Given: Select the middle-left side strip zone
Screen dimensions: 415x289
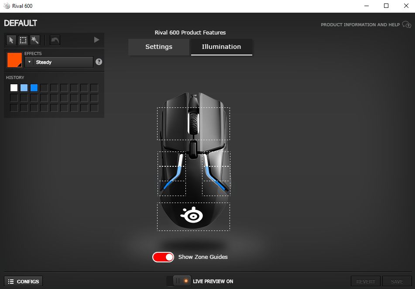Looking at the screenshot, I should click(172, 174).
